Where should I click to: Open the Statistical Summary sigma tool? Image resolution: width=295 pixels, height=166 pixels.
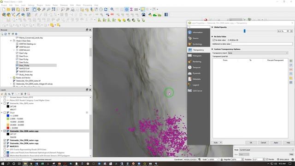131,9
